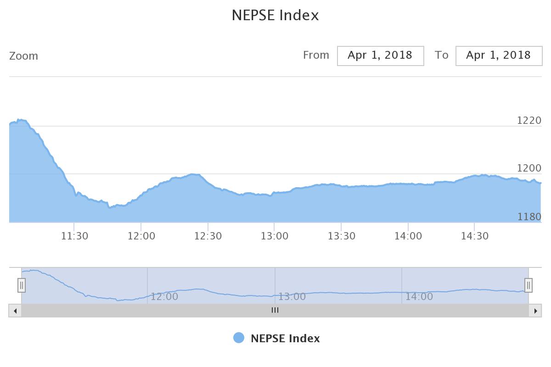Viewport: 551px width, 367px height.
Task: Grab the right navigator range handle
Action: [x=529, y=285]
